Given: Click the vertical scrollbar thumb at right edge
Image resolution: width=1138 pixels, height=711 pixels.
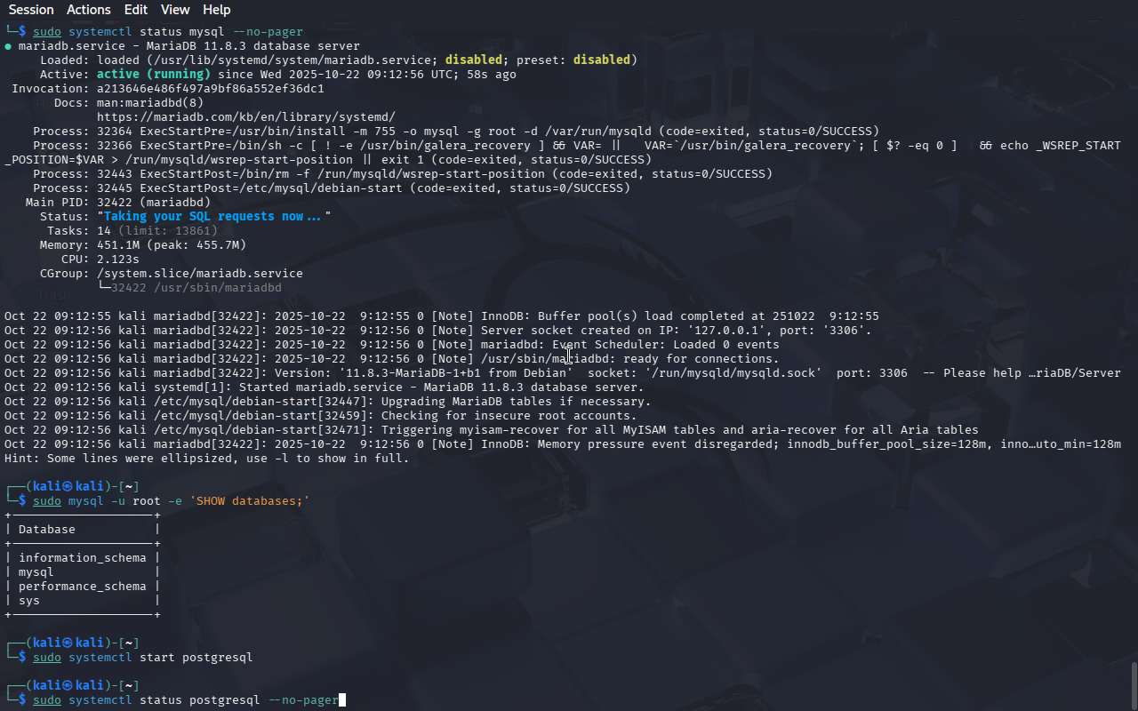Looking at the screenshot, I should [x=1134, y=684].
